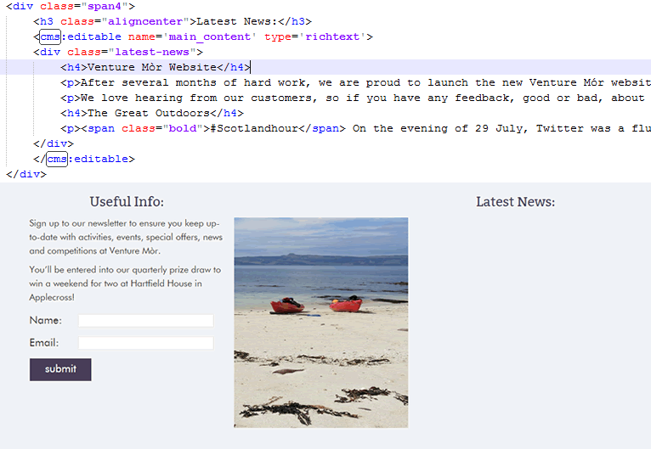This screenshot has height=449, width=651.
Task: Click the indented '</div>' closing tag
Action: (54, 143)
